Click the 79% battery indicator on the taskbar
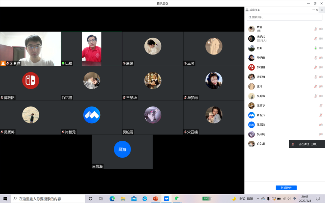This screenshot has height=203, width=325. [206, 199]
